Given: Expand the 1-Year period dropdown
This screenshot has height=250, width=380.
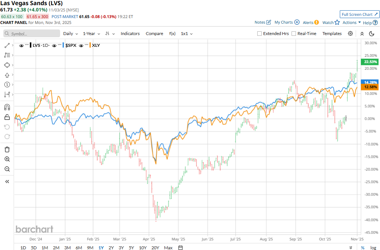Looking at the screenshot, I should click(91, 34).
